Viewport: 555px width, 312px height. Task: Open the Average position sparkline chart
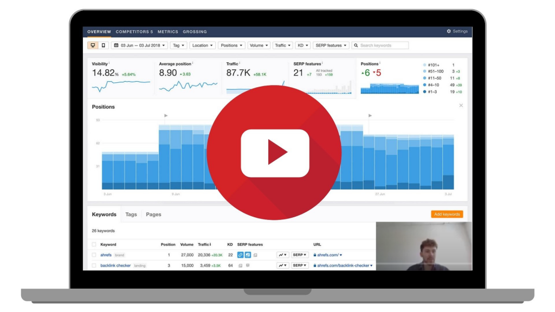click(x=188, y=86)
